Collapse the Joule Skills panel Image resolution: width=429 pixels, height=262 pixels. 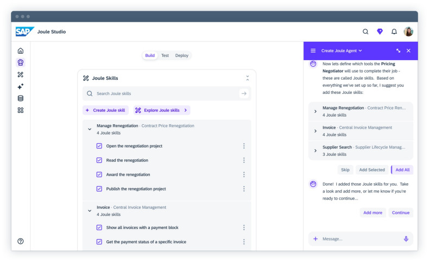247,78
